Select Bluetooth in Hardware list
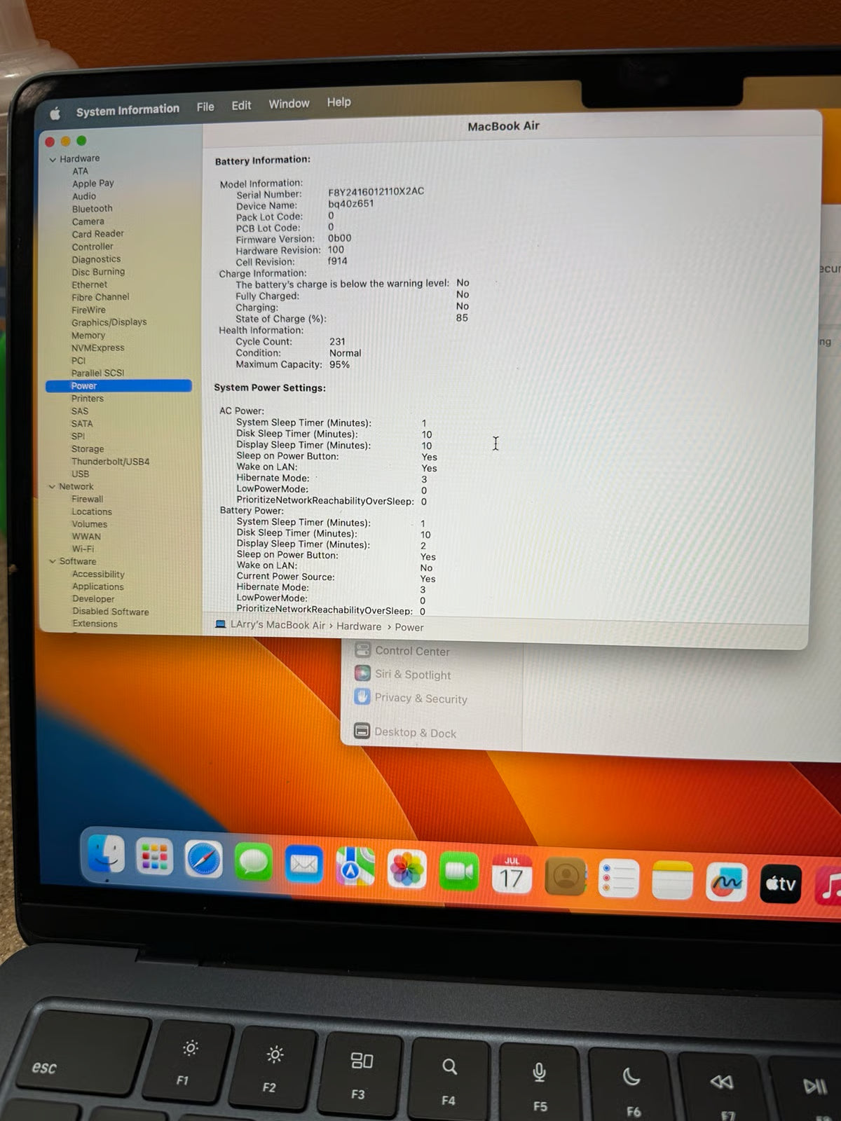The width and height of the screenshot is (841, 1121). pyautogui.click(x=92, y=209)
